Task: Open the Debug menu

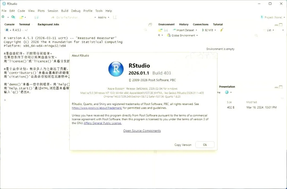Action: 76,11
